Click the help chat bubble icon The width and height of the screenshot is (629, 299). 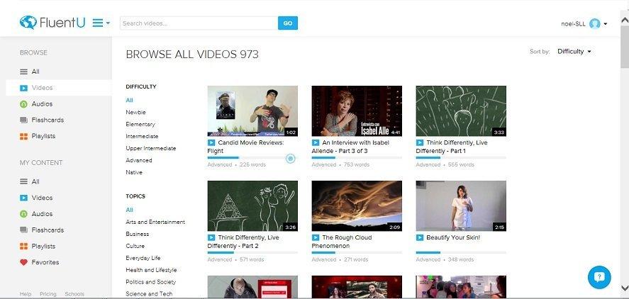pos(599,277)
